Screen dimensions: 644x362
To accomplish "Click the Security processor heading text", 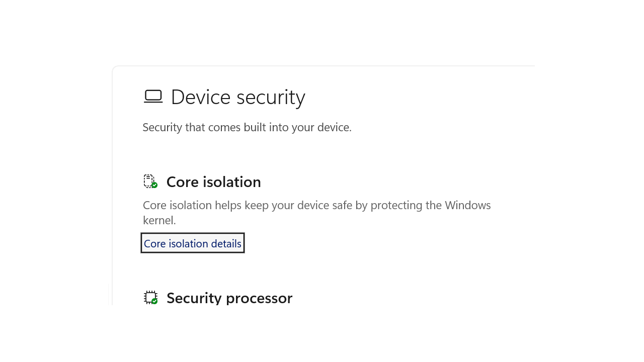I will point(229,297).
